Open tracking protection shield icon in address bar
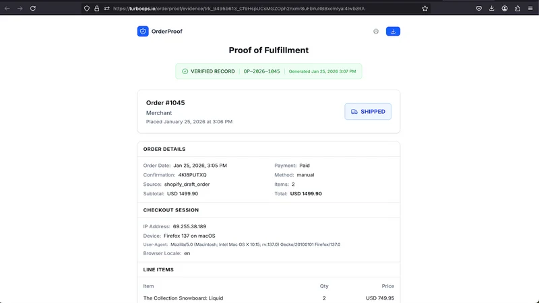Viewport: 539px width, 303px height. tap(87, 8)
